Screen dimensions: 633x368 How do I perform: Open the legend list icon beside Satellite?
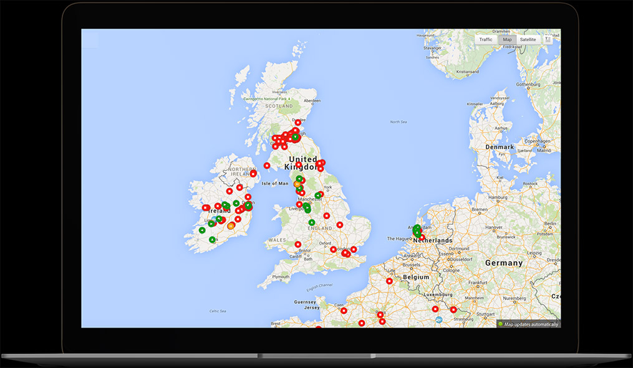pyautogui.click(x=548, y=39)
